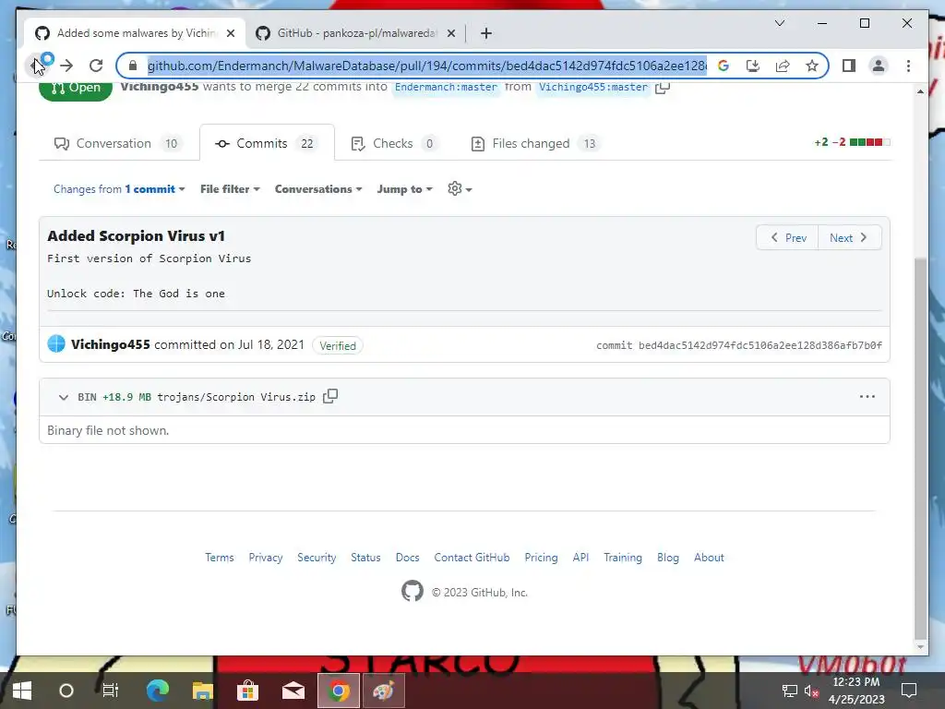The image size is (945, 709).
Task: Switch to Conversation tab
Action: [118, 143]
